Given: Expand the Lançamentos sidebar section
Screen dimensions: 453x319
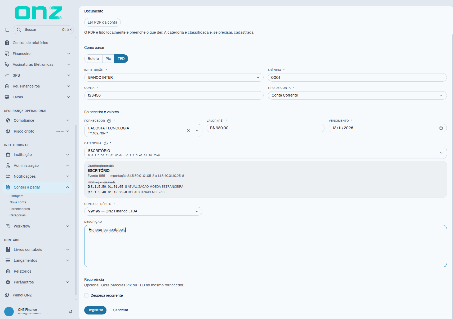Looking at the screenshot, I should [x=68, y=260].
